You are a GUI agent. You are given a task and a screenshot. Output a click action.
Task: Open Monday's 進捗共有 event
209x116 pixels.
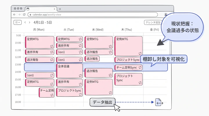coord(39,52)
